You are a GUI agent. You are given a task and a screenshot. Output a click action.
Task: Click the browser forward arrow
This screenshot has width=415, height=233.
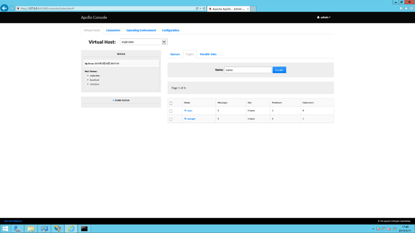click(x=12, y=9)
